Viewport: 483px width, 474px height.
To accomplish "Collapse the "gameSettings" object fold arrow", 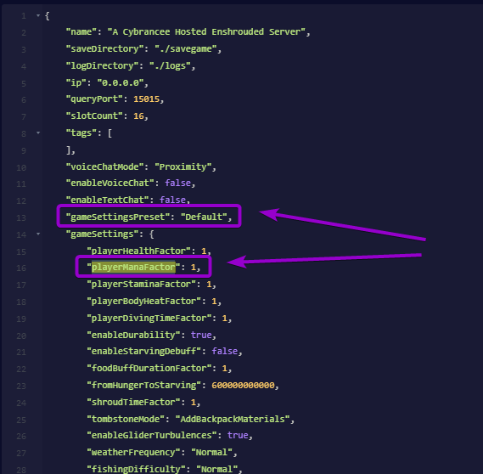I will [38, 234].
